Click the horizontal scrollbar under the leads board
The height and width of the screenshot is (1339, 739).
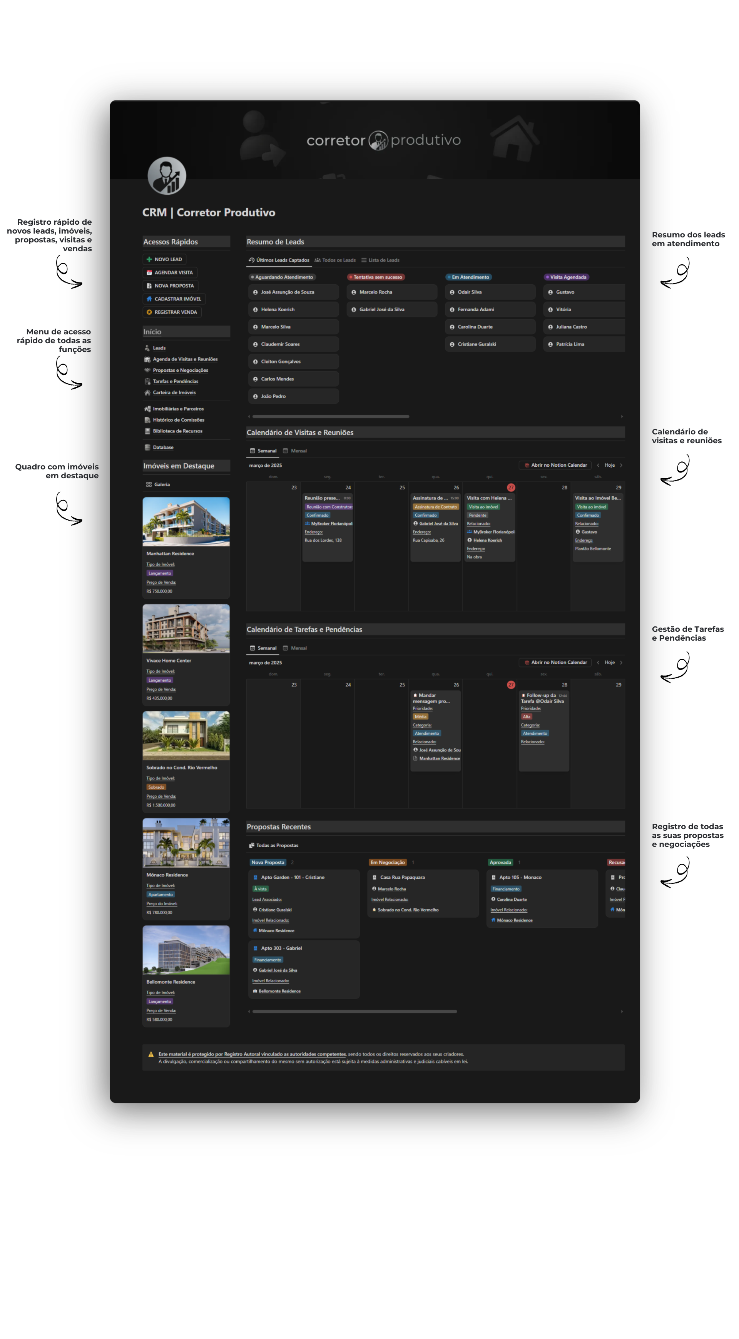coord(331,416)
